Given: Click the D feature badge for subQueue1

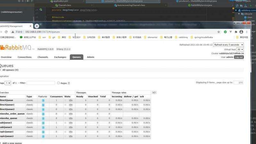Looking at the screenshot, I should pos(43,123).
